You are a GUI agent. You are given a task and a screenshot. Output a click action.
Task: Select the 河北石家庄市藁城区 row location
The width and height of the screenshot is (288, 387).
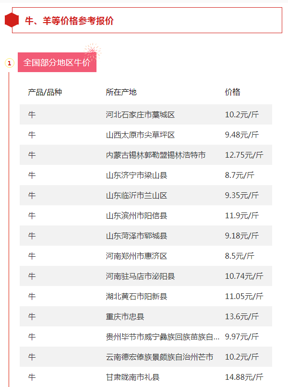140,115
